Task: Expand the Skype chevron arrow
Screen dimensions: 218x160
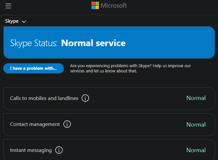Action: pyautogui.click(x=24, y=21)
